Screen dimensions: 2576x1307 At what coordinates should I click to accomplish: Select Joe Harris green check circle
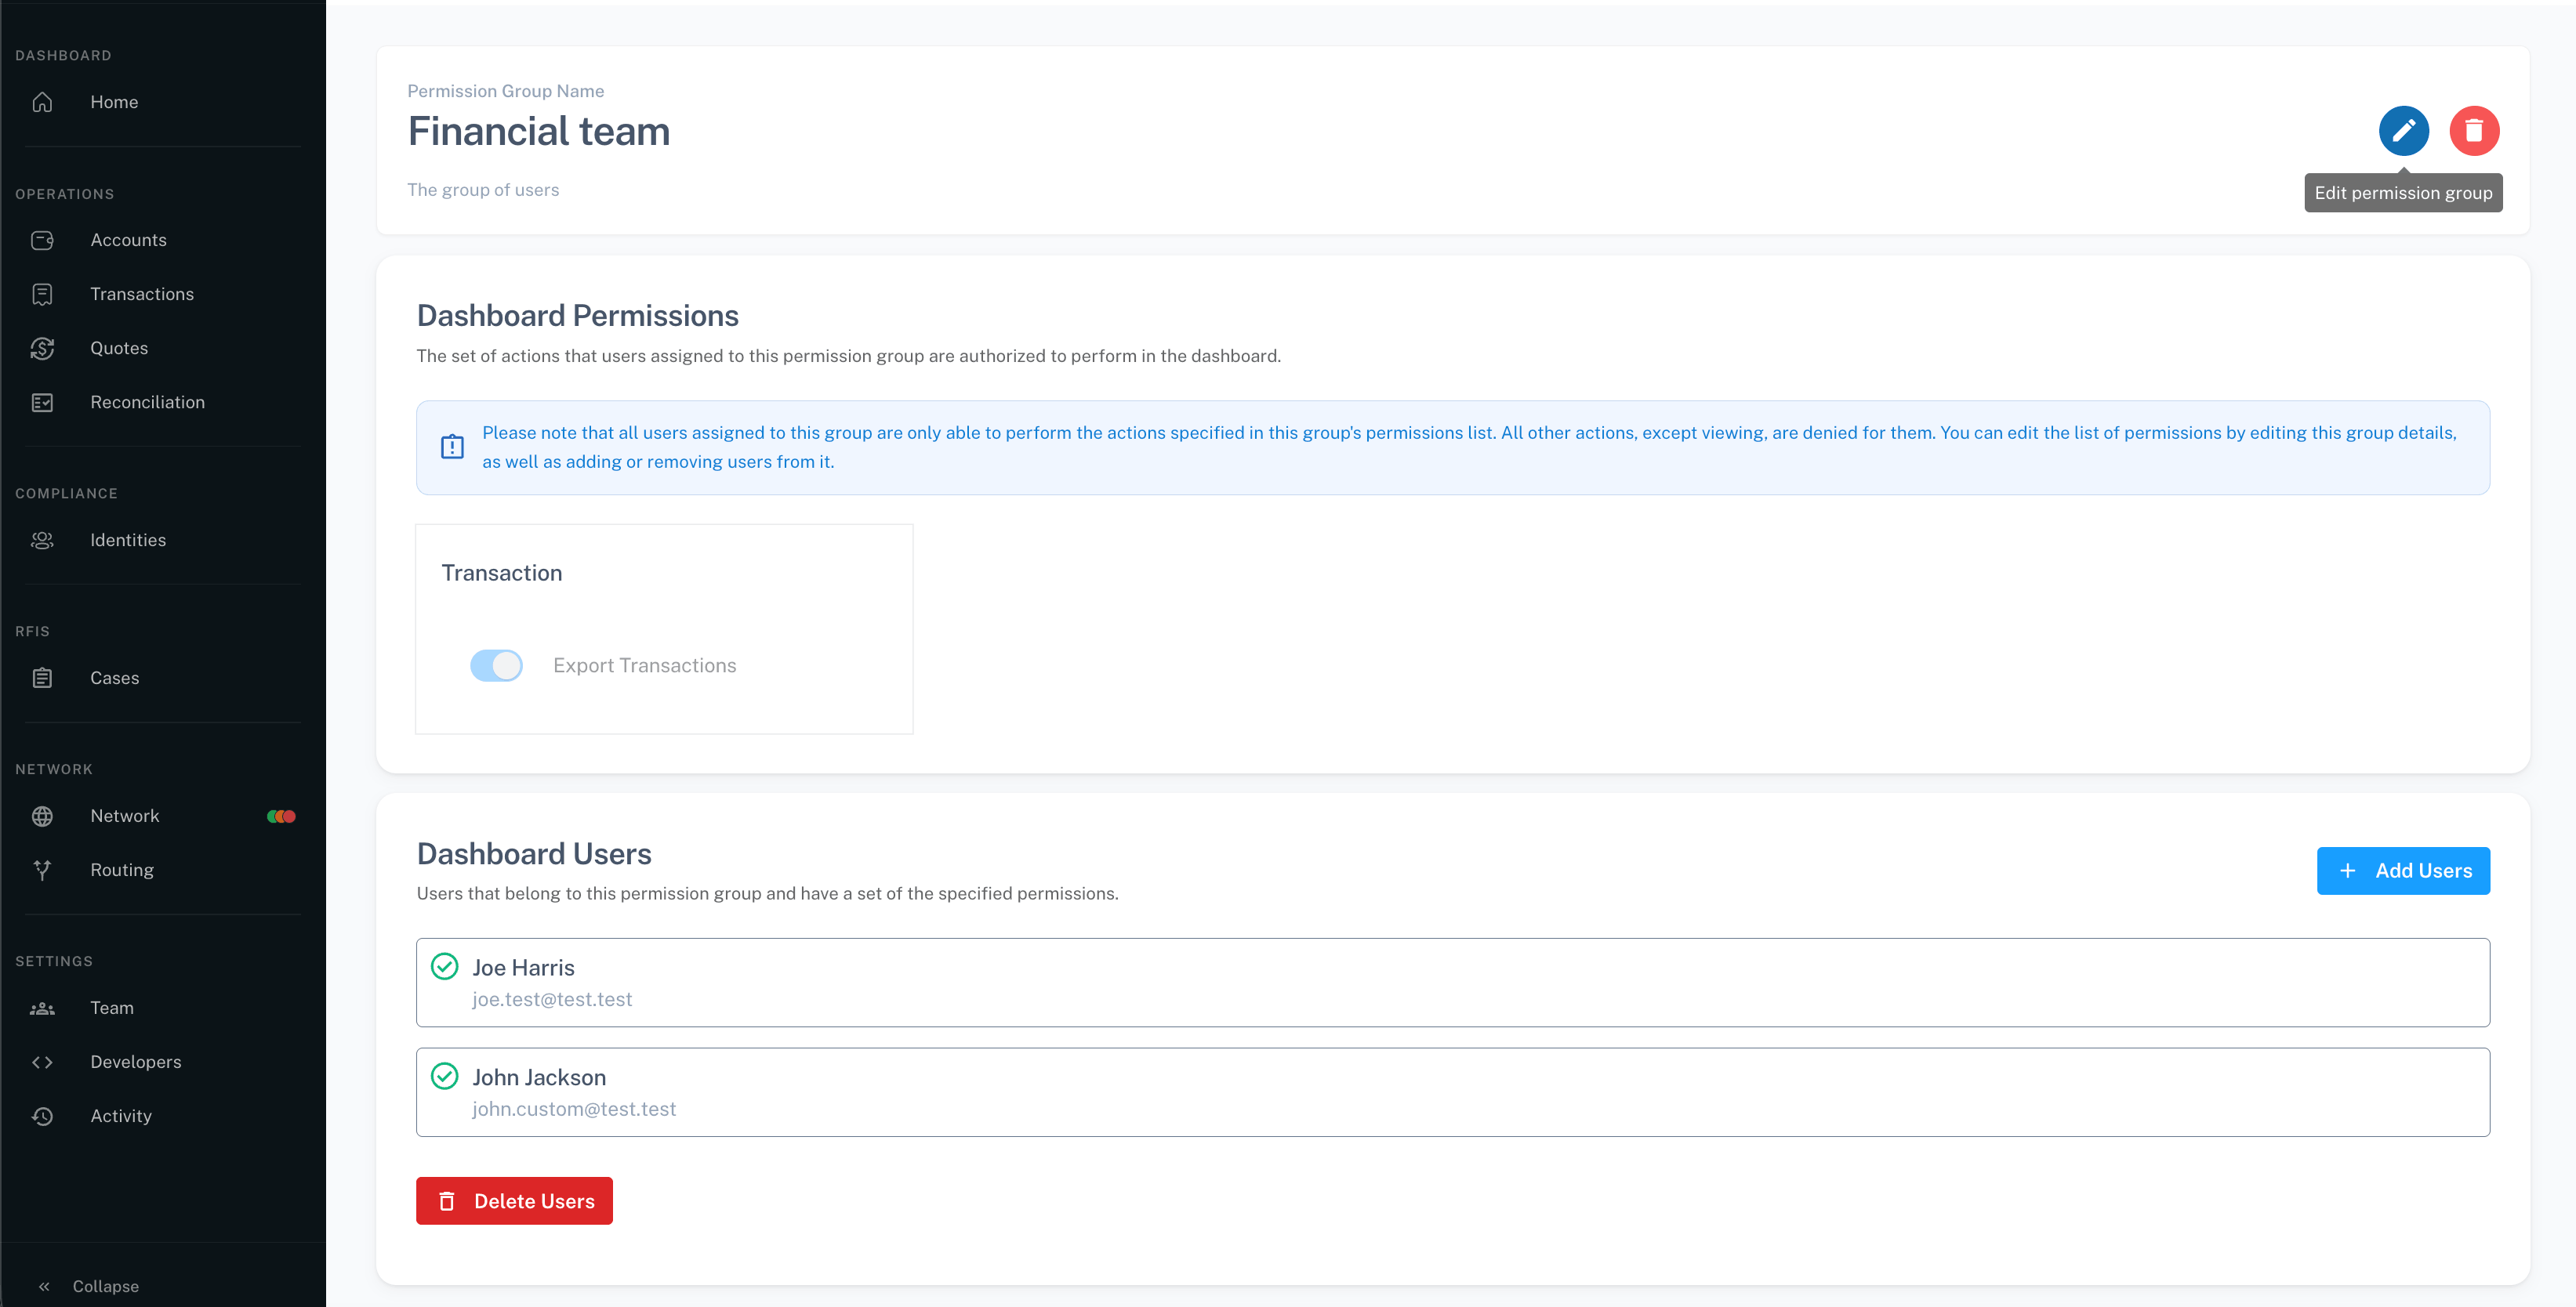point(444,966)
